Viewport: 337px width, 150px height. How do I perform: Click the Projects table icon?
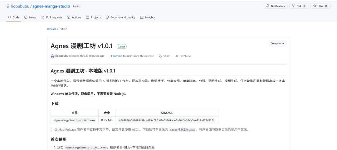point(87,17)
